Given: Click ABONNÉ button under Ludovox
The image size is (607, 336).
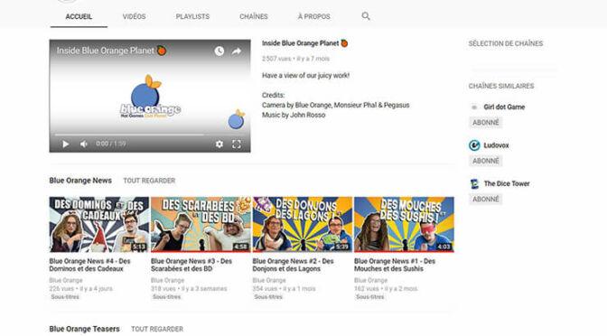Looking at the screenshot, I should click(x=485, y=161).
